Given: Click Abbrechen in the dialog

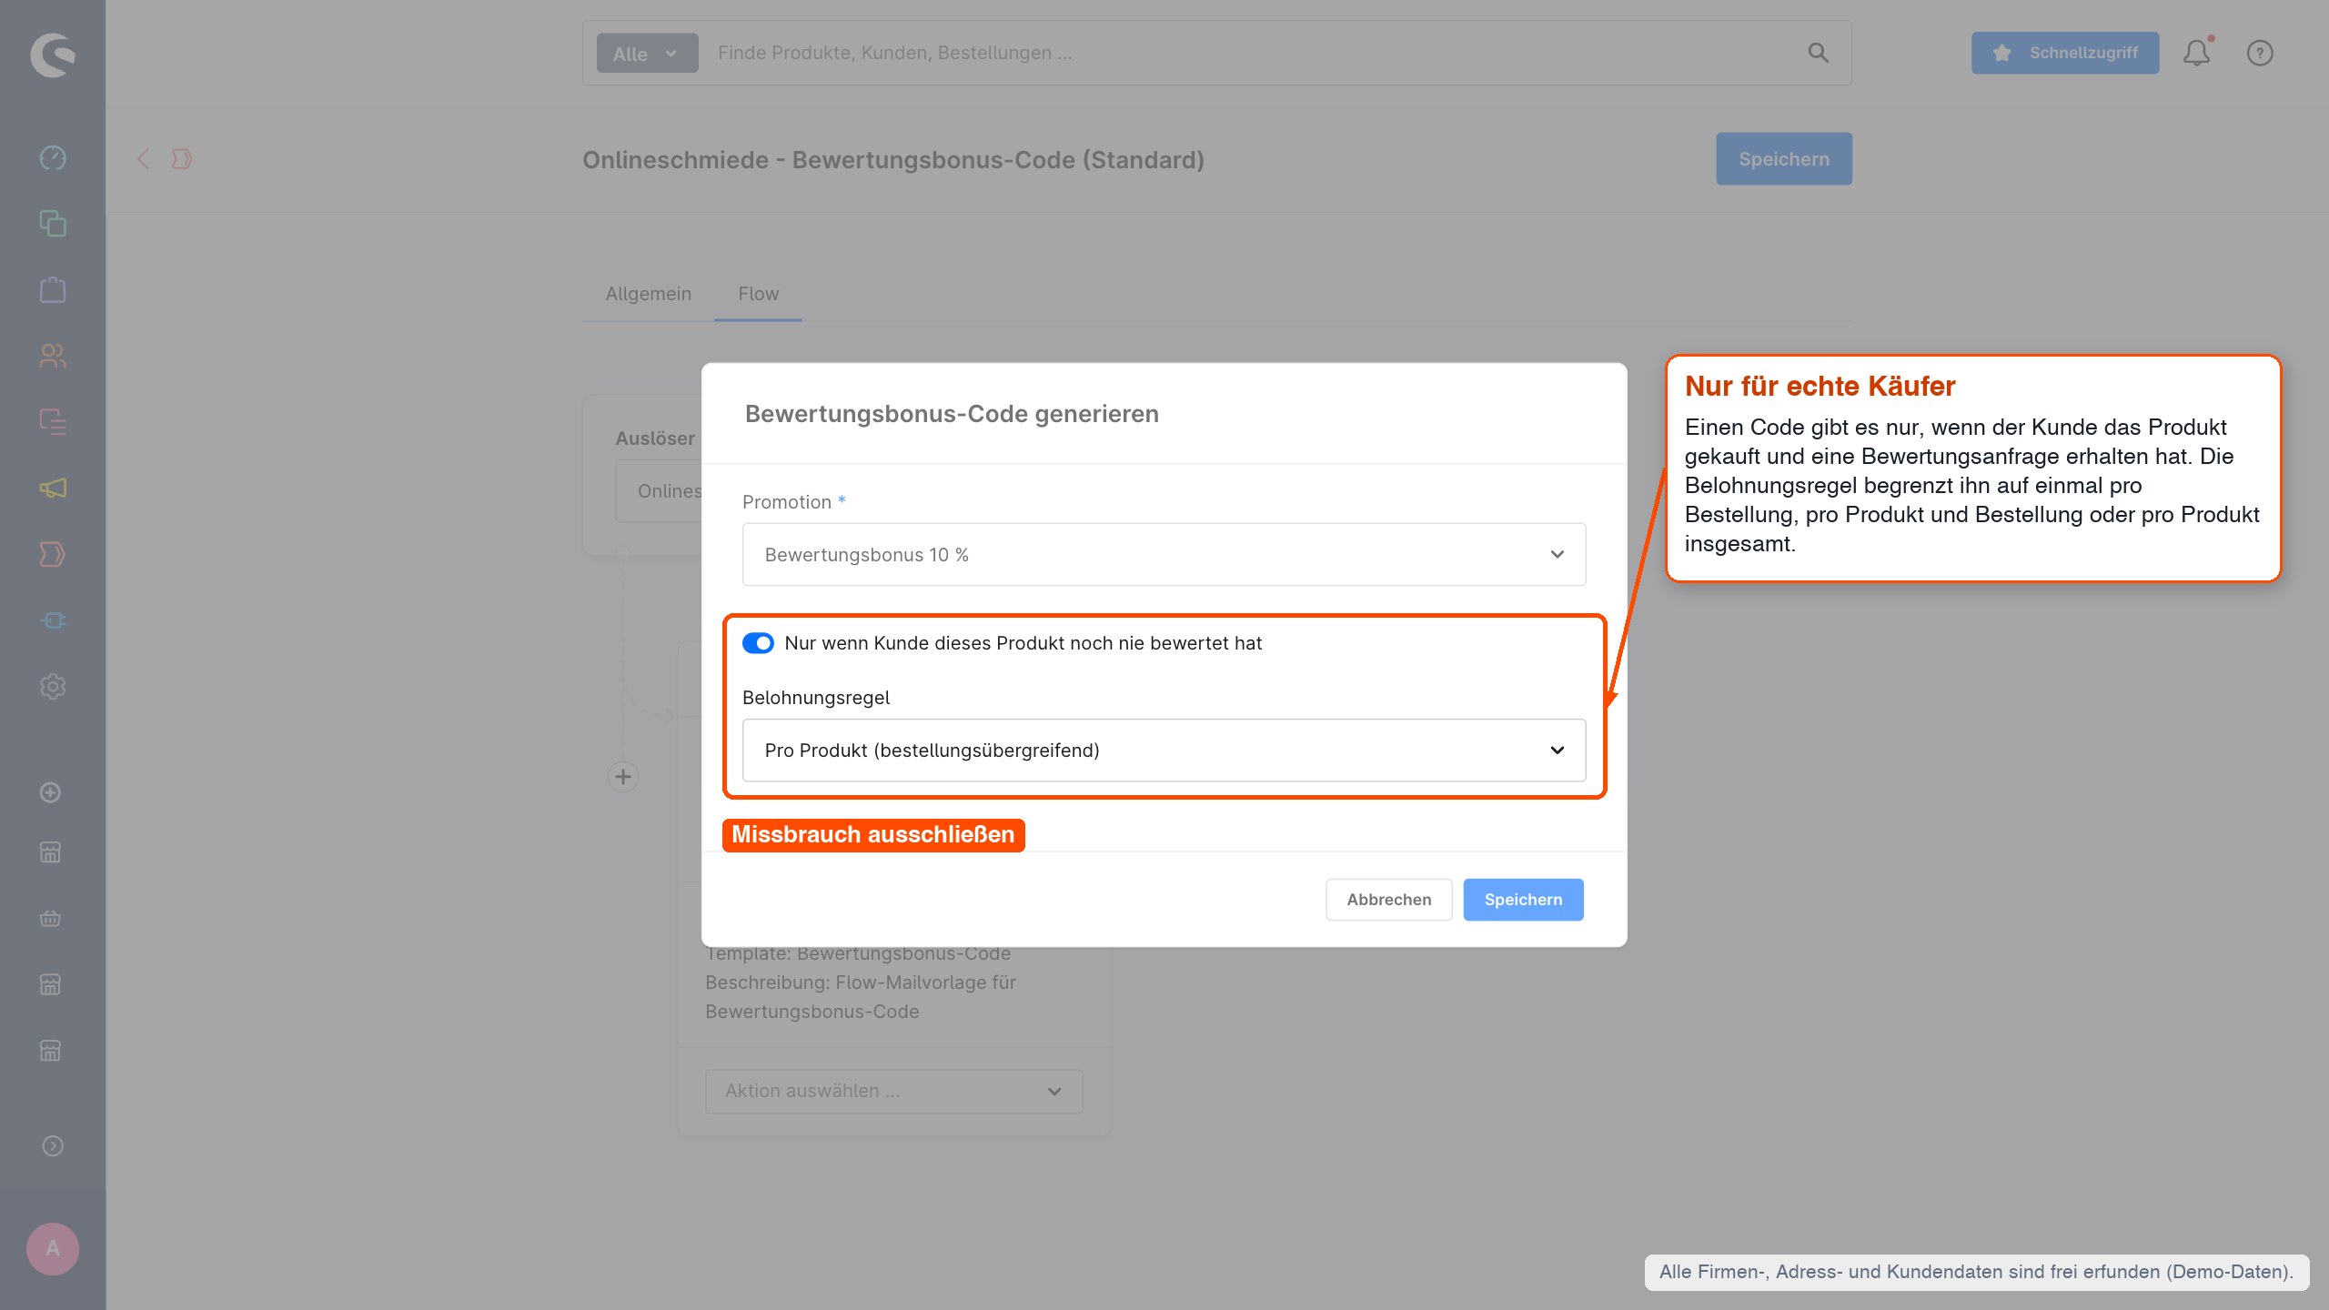Looking at the screenshot, I should point(1388,900).
